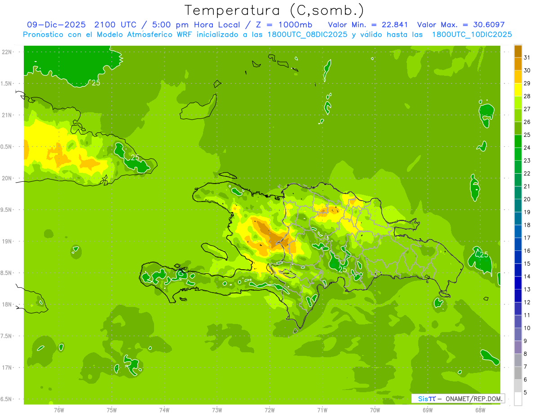This screenshot has width=539, height=416.
Task: Click the "2100 UTC" time text
Action: 116,25
